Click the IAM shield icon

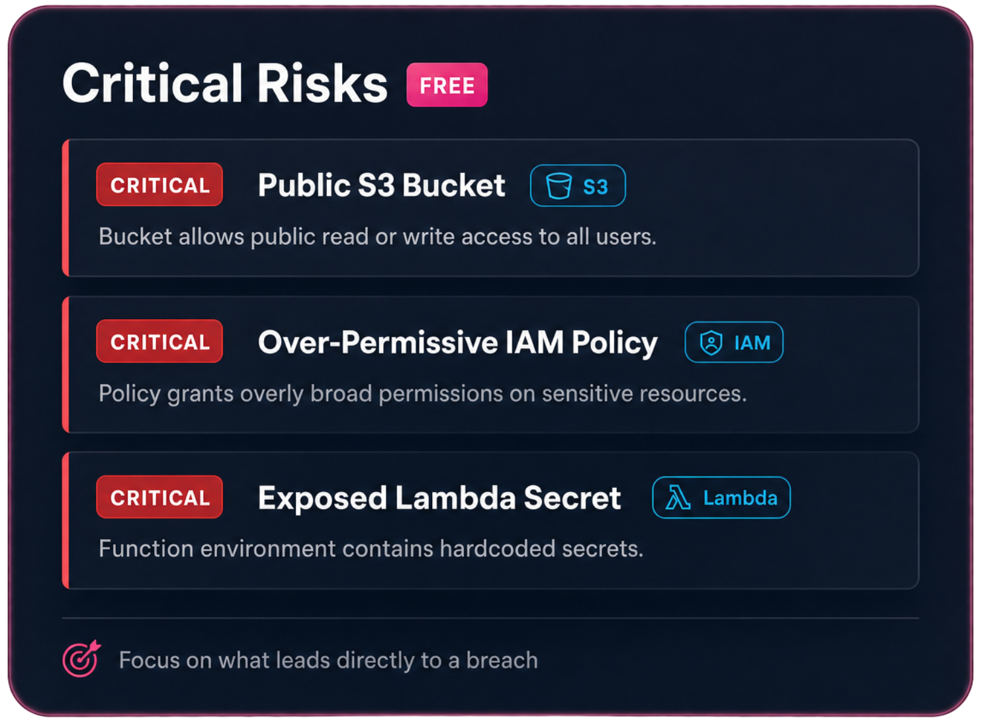click(x=711, y=342)
